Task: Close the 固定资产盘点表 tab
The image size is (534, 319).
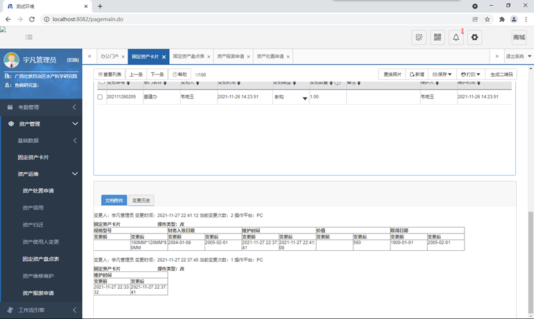Action: [x=208, y=57]
